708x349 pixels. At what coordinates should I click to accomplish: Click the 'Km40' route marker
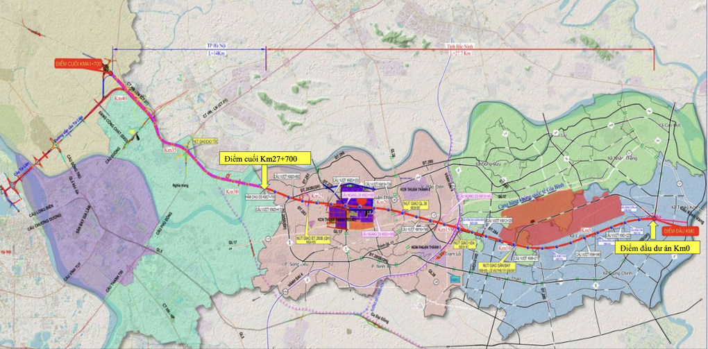(120, 98)
